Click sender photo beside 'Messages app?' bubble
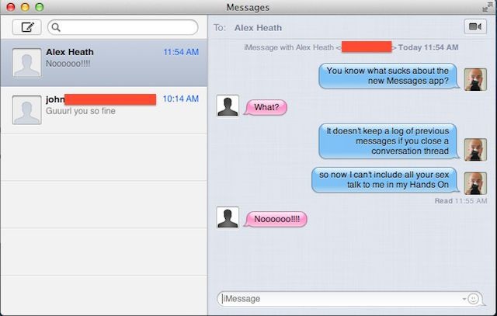497x316 pixels. [x=475, y=79]
